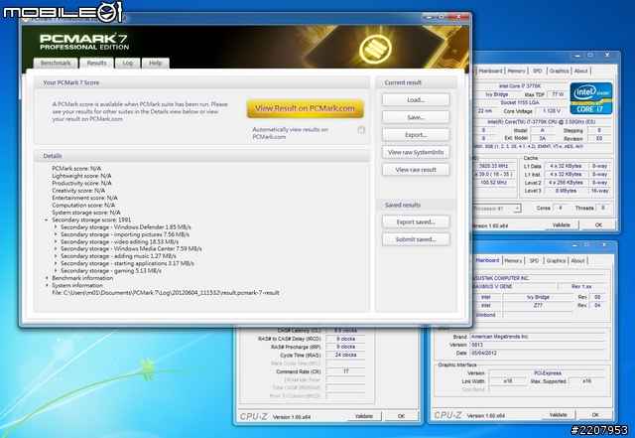Click Validate in lower right CPU-Z window

(558, 415)
